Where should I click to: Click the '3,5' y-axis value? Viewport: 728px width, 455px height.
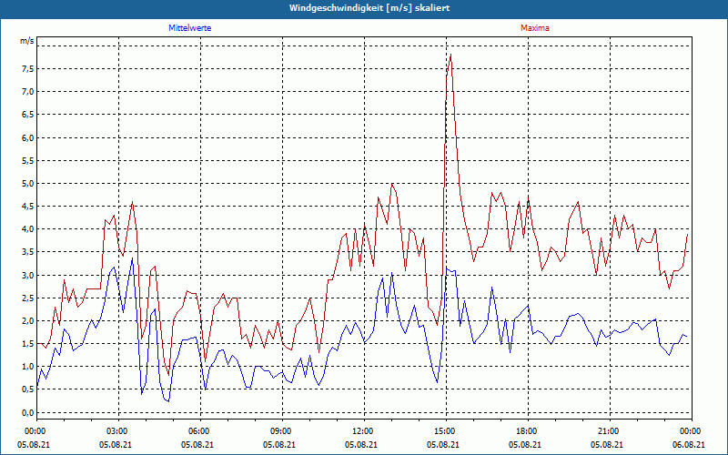(28, 252)
